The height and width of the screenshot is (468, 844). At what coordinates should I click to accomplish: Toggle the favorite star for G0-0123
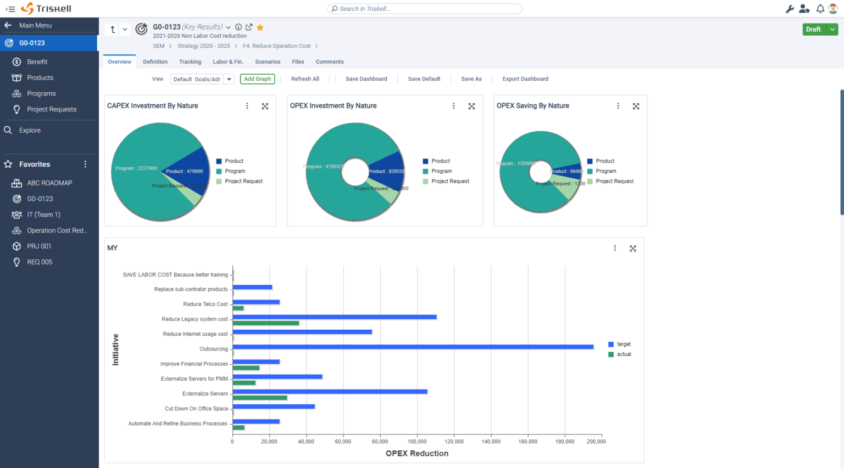coord(260,27)
